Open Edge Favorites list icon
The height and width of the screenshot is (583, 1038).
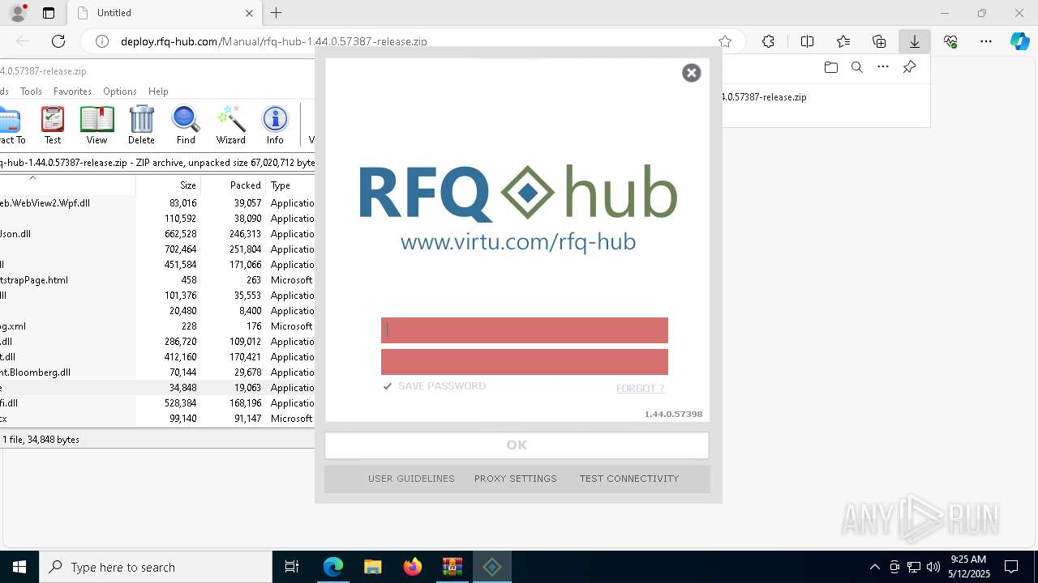tap(843, 41)
